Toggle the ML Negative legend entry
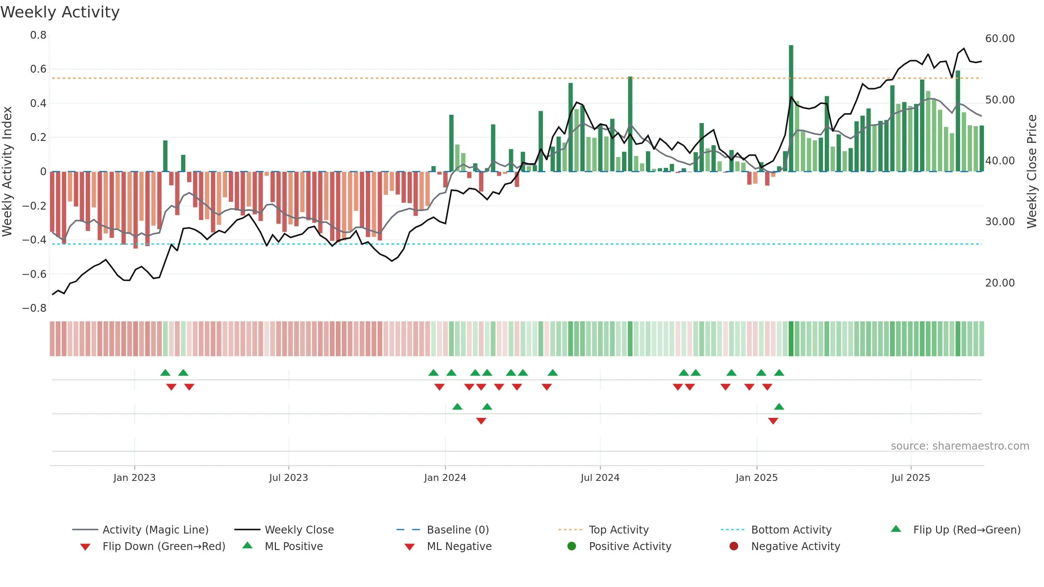 (448, 546)
